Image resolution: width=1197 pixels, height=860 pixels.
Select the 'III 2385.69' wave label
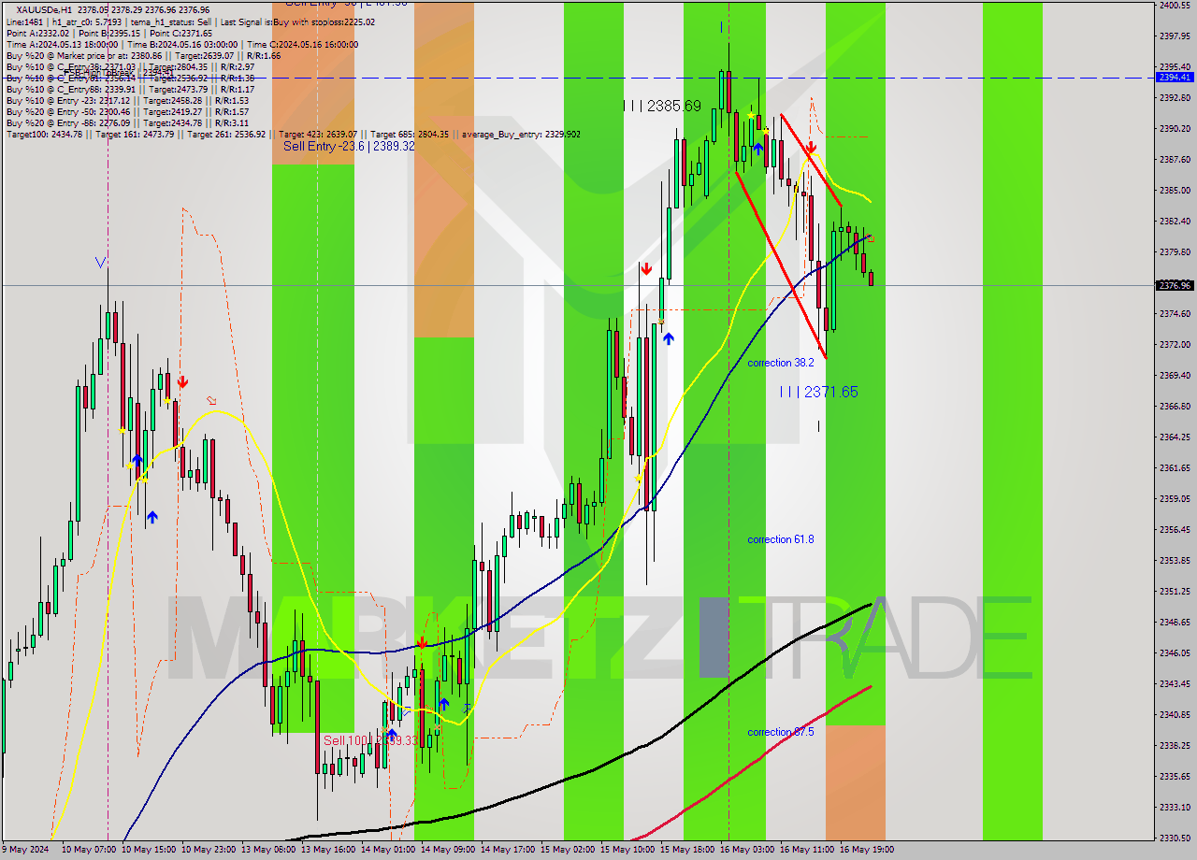(x=662, y=107)
